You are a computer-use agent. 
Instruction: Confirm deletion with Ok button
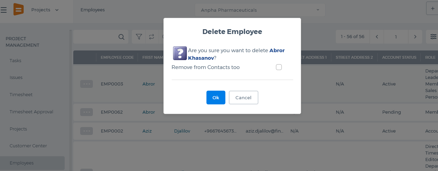coord(216,98)
